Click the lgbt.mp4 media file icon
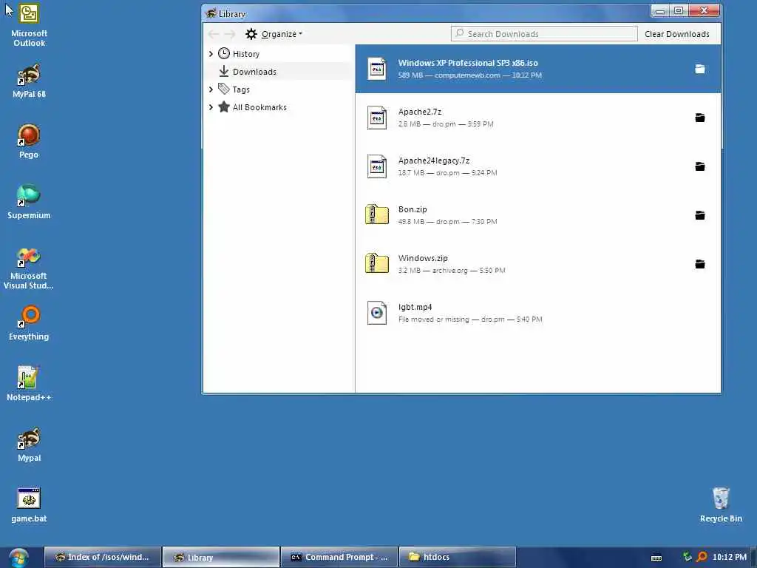Viewport: 757px width, 568px height. 376,313
